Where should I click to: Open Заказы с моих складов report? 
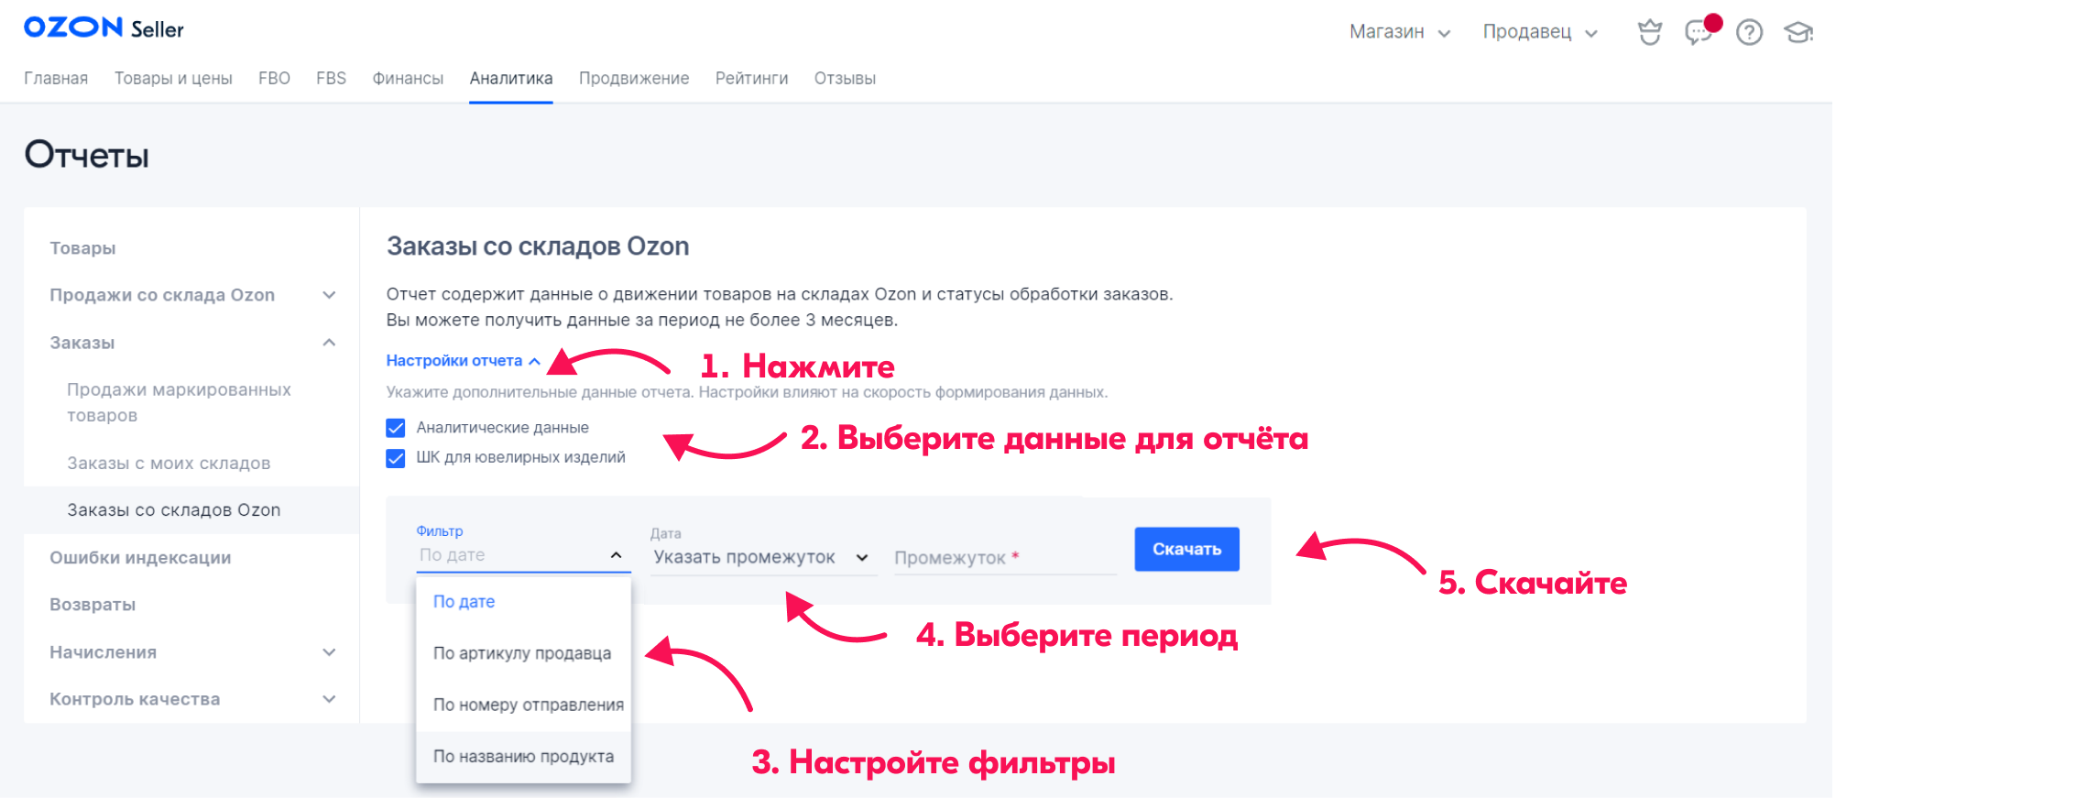point(169,464)
